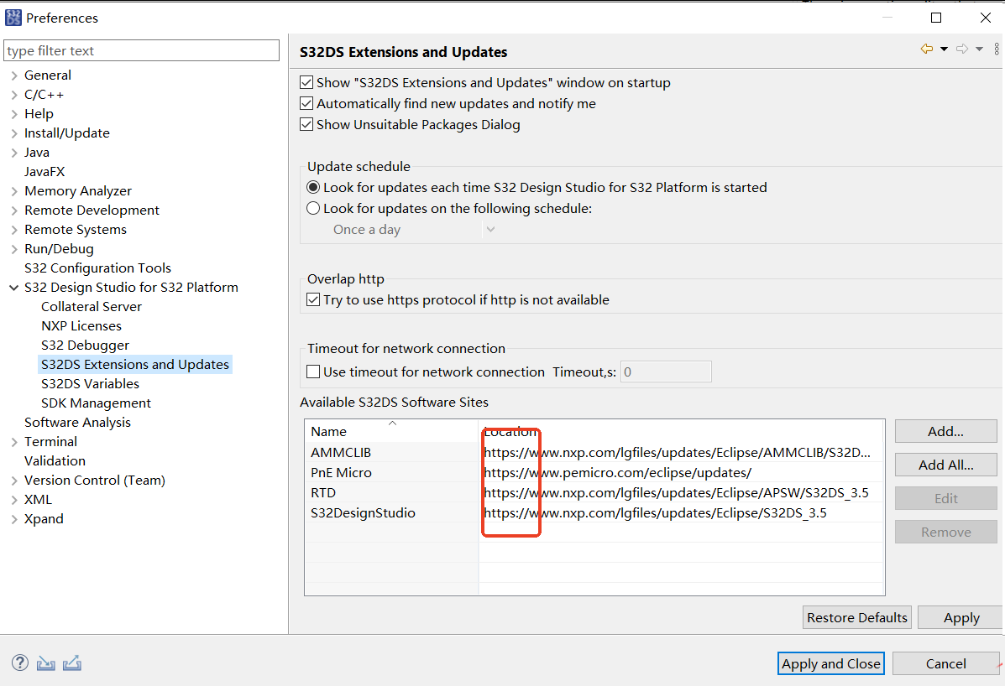Select look for updates on following schedule
Viewport: 1005px width, 686px height.
click(313, 208)
